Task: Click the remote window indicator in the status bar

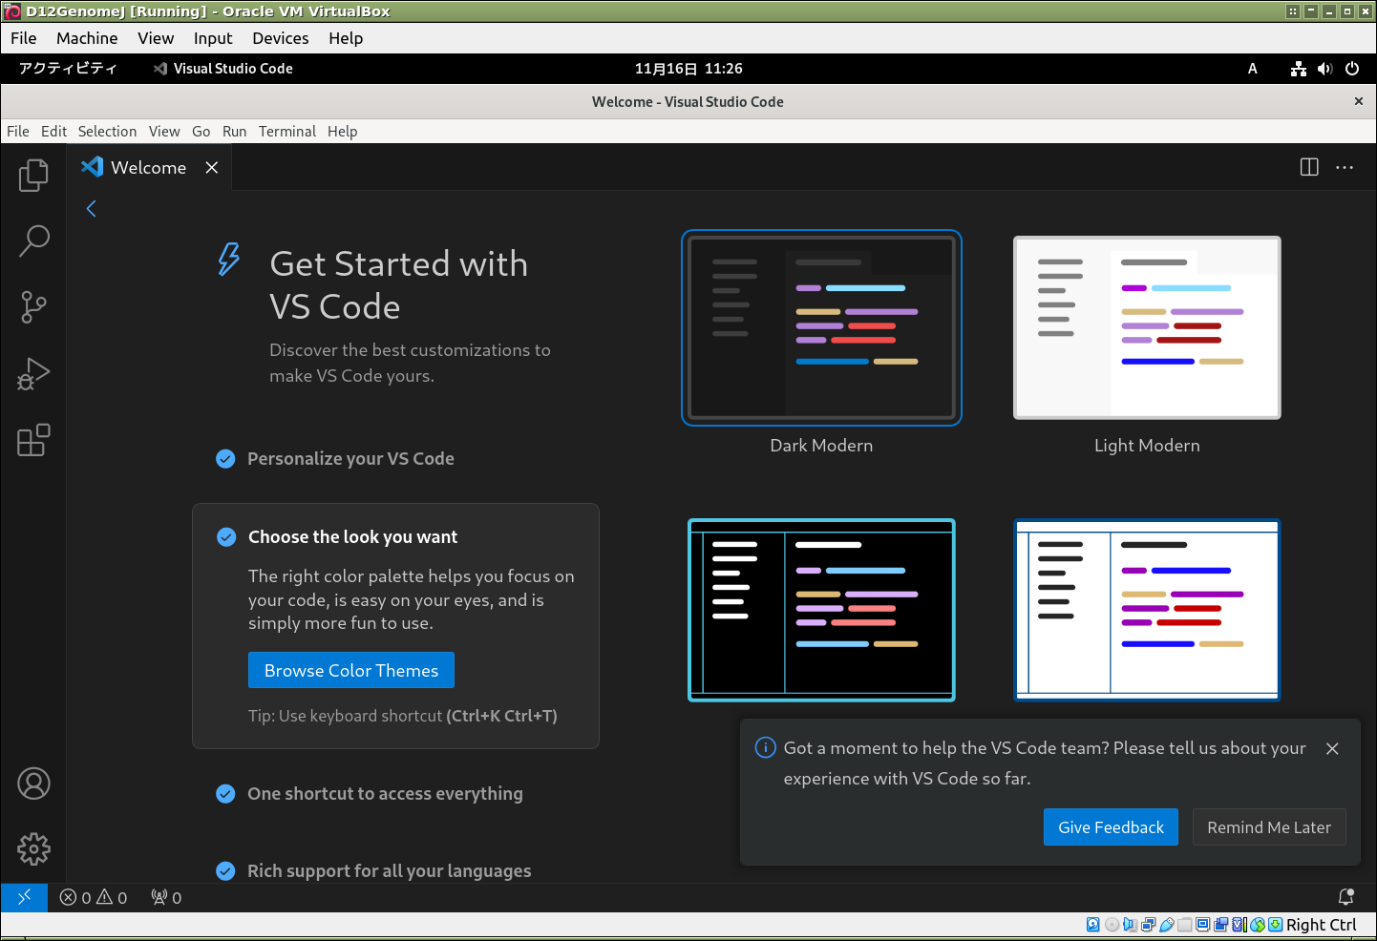Action: 24,897
